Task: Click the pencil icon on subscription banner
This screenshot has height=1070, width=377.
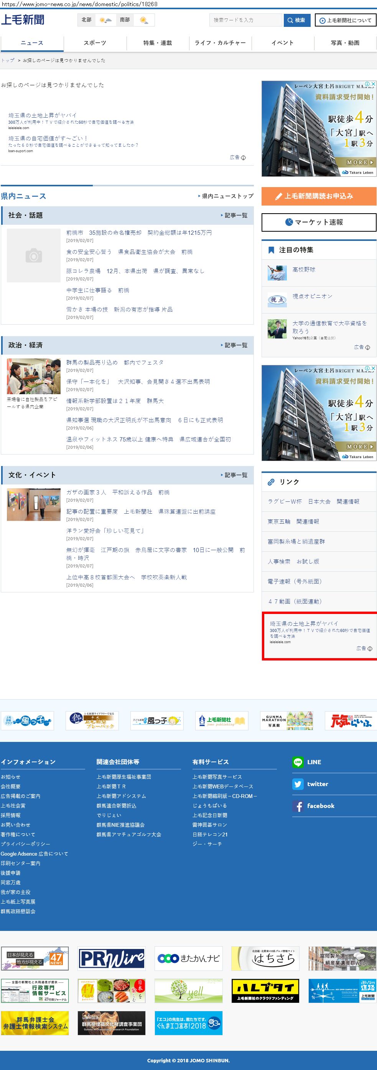Action: pyautogui.click(x=279, y=196)
